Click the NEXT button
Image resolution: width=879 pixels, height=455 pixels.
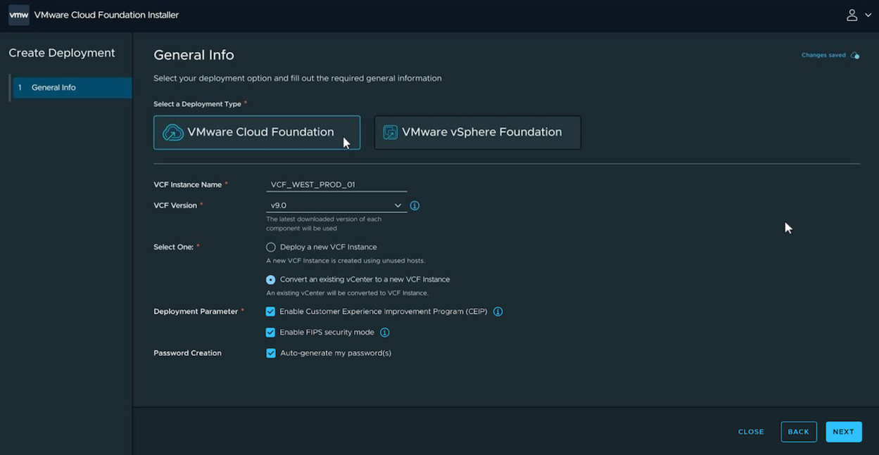[x=843, y=432]
